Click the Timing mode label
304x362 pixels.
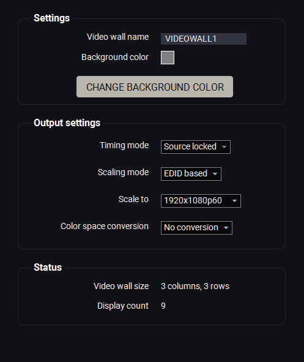point(124,145)
